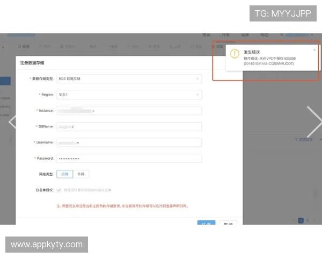Viewport: 322px width, 258px height.
Task: Click the blue 注册 button
Action: point(206,224)
